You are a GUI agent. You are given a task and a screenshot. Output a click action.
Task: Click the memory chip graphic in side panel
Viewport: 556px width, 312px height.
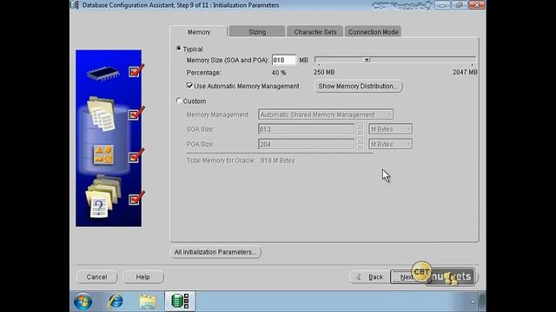point(103,73)
